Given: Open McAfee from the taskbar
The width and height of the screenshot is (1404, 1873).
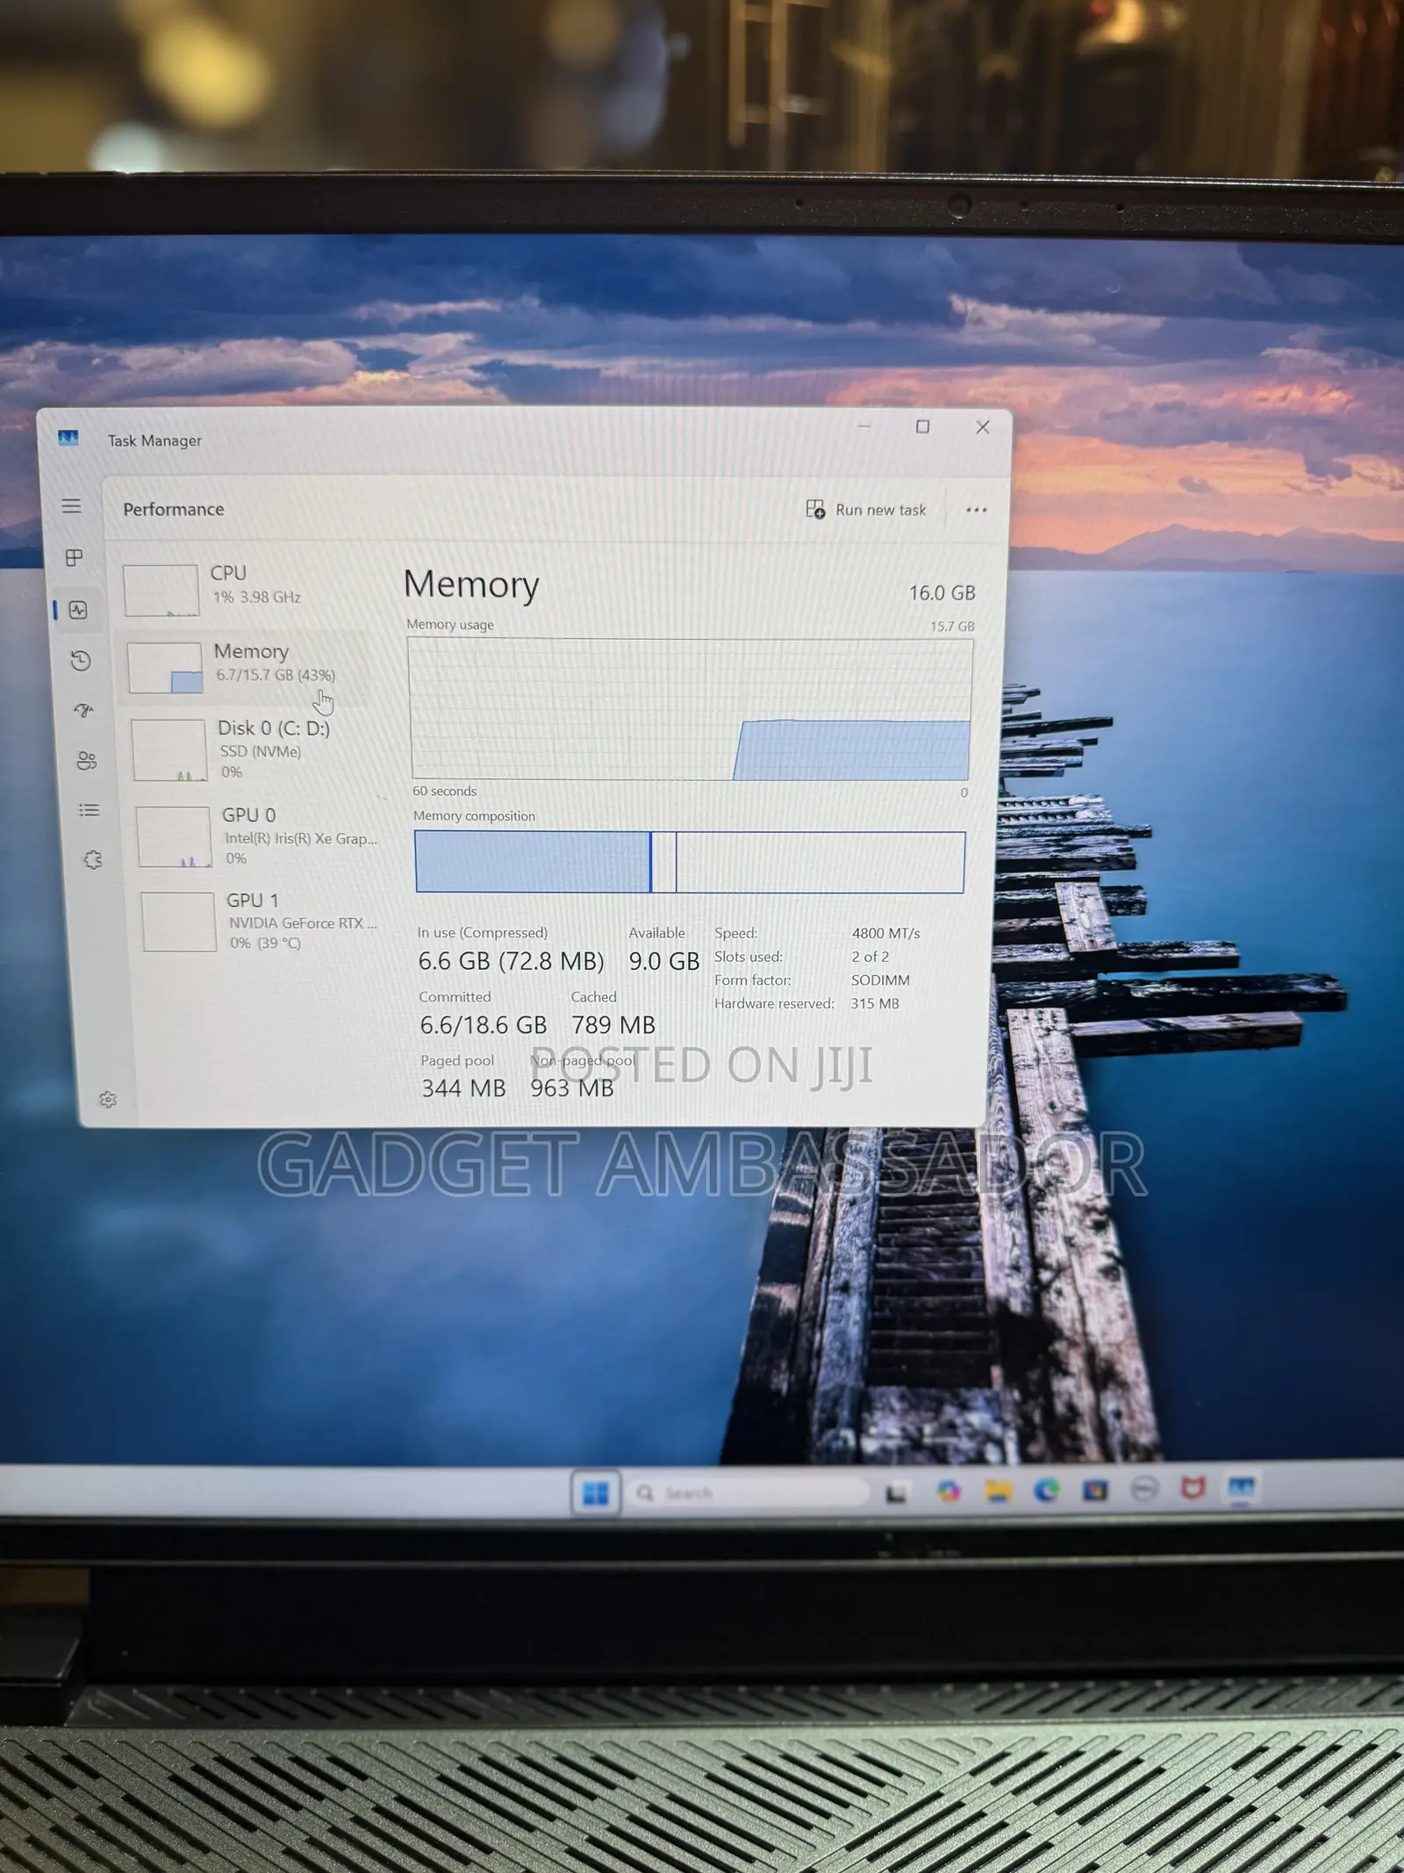Looking at the screenshot, I should tap(1193, 1487).
